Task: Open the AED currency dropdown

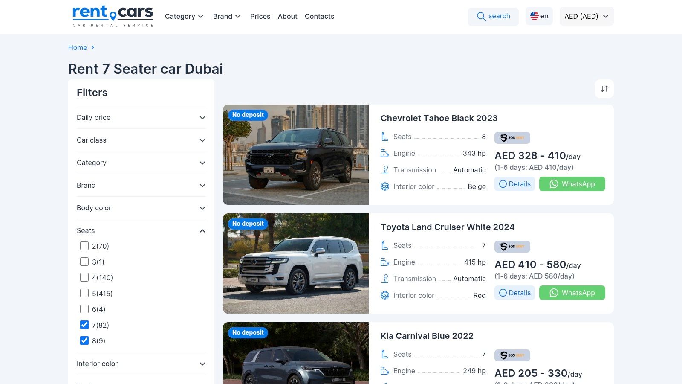Action: (x=586, y=16)
